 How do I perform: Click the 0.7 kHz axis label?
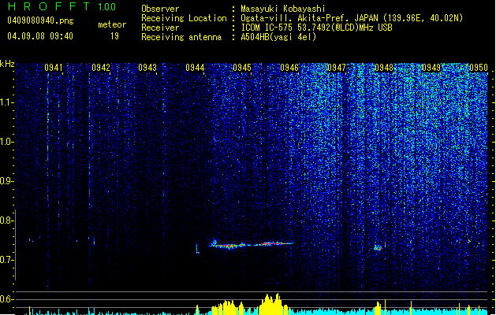[6, 260]
